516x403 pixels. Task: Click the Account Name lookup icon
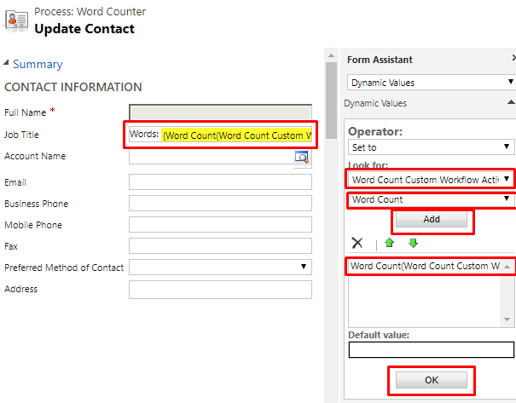coord(302,157)
